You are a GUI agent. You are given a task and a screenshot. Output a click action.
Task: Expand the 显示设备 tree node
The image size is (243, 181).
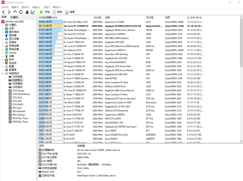pos(3,39)
